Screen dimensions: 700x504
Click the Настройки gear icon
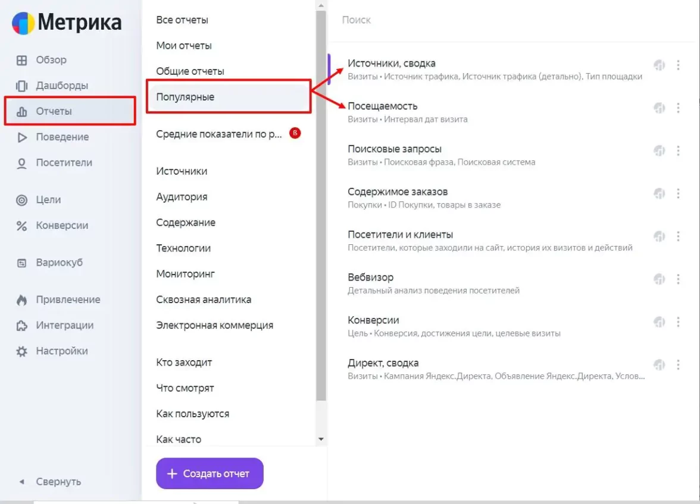(x=21, y=351)
